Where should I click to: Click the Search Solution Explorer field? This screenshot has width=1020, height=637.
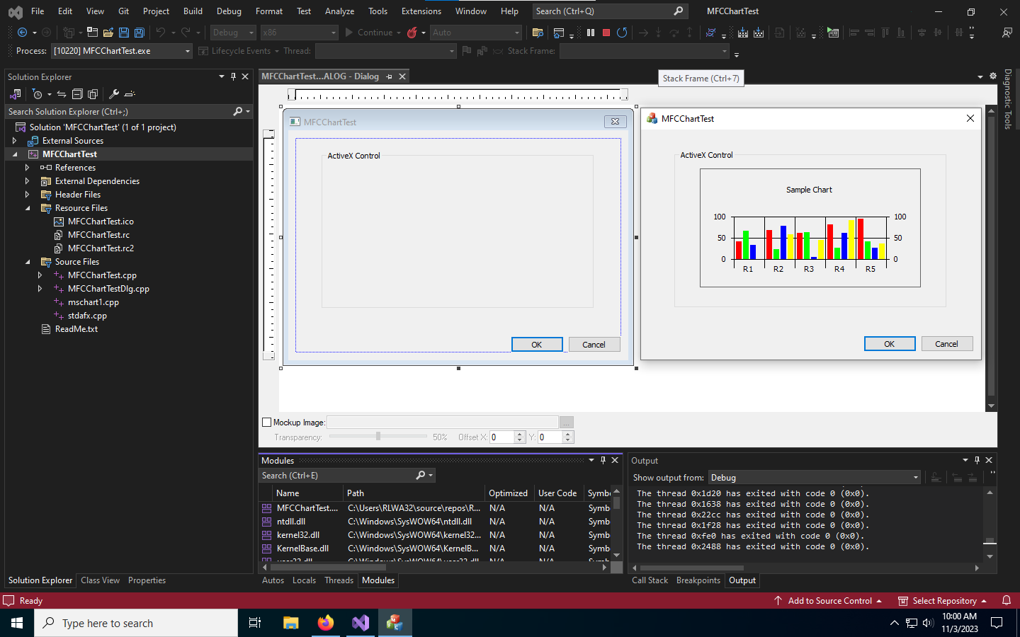118,112
